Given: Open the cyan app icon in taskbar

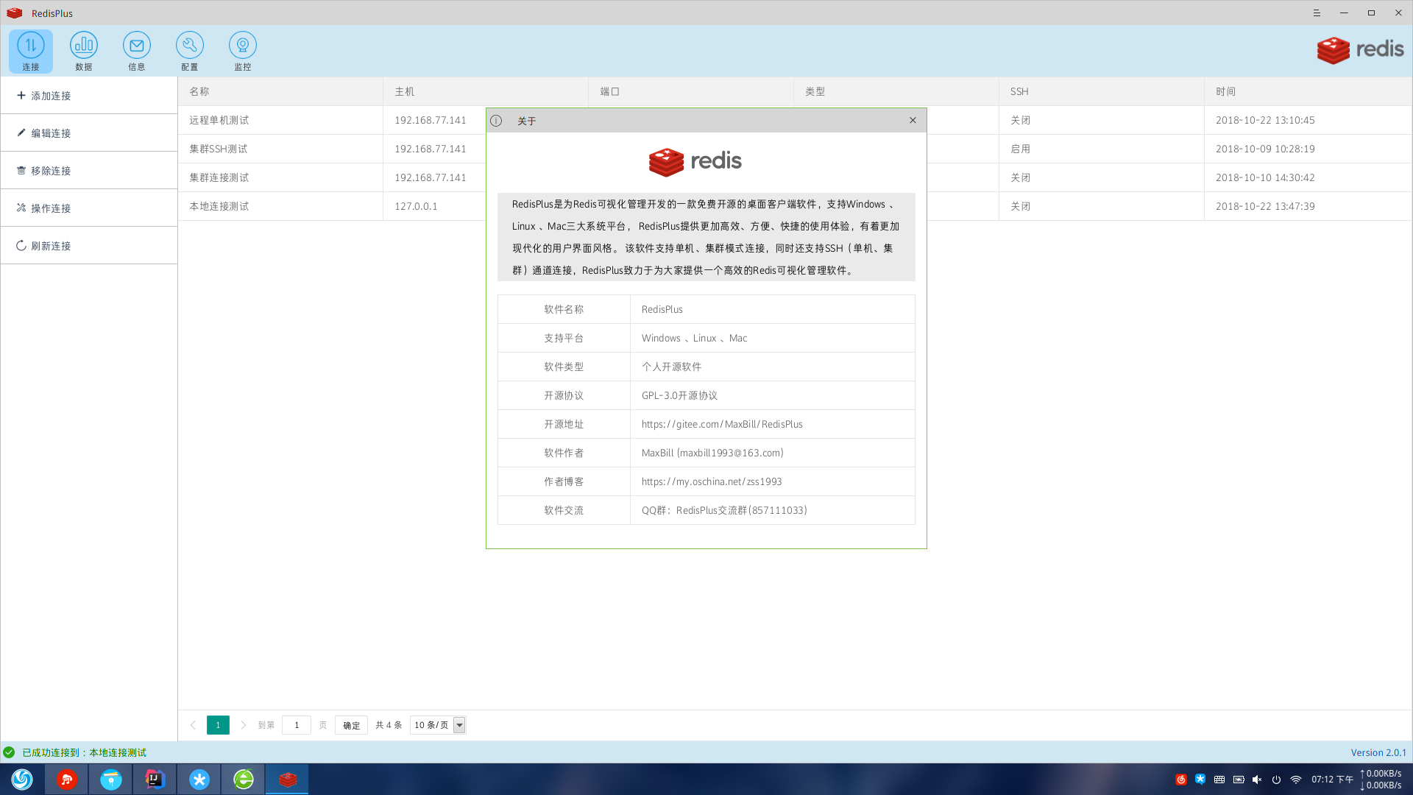Looking at the screenshot, I should pyautogui.click(x=111, y=779).
